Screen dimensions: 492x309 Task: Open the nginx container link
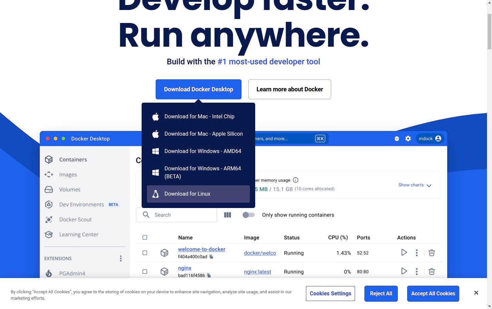tap(185, 268)
